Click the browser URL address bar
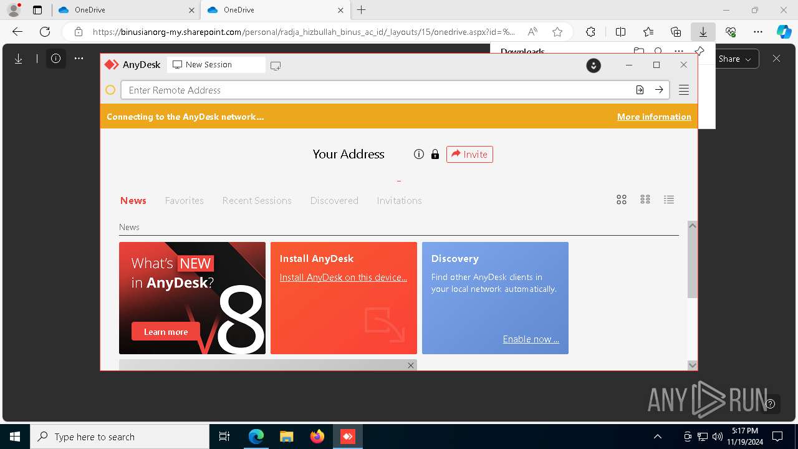Viewport: 798px width, 449px height. point(304,32)
